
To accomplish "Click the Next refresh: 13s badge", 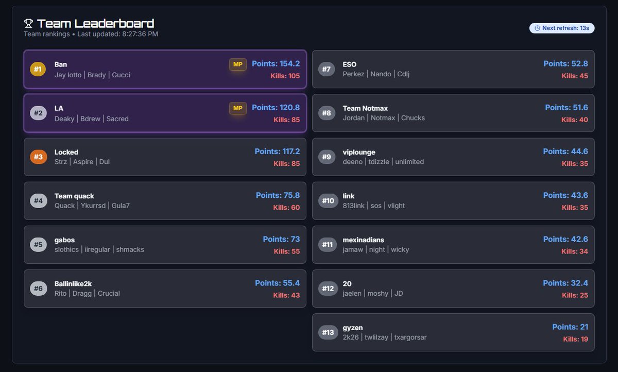I will 562,28.
